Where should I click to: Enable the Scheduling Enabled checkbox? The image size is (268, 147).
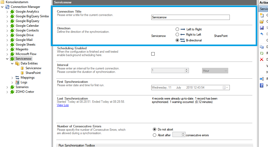[x=153, y=54]
